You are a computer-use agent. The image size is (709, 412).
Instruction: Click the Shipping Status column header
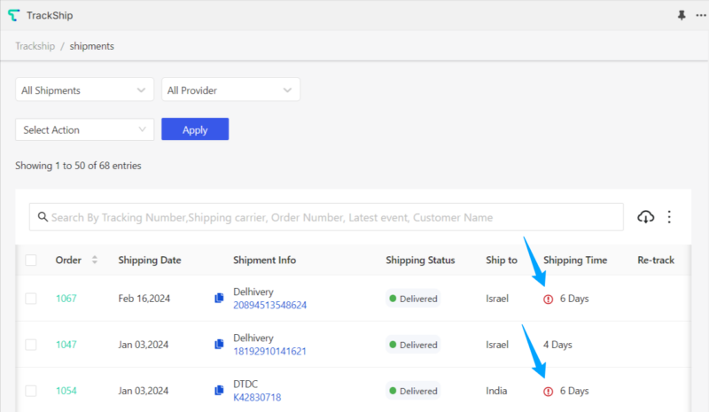(x=420, y=260)
